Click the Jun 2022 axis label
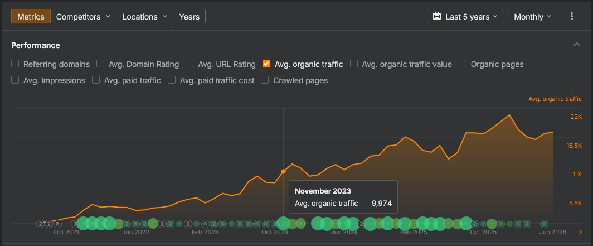This screenshot has width=593, height=246. click(135, 232)
